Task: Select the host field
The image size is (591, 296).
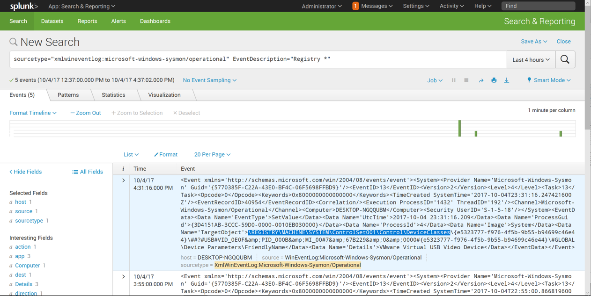Action: (21, 202)
